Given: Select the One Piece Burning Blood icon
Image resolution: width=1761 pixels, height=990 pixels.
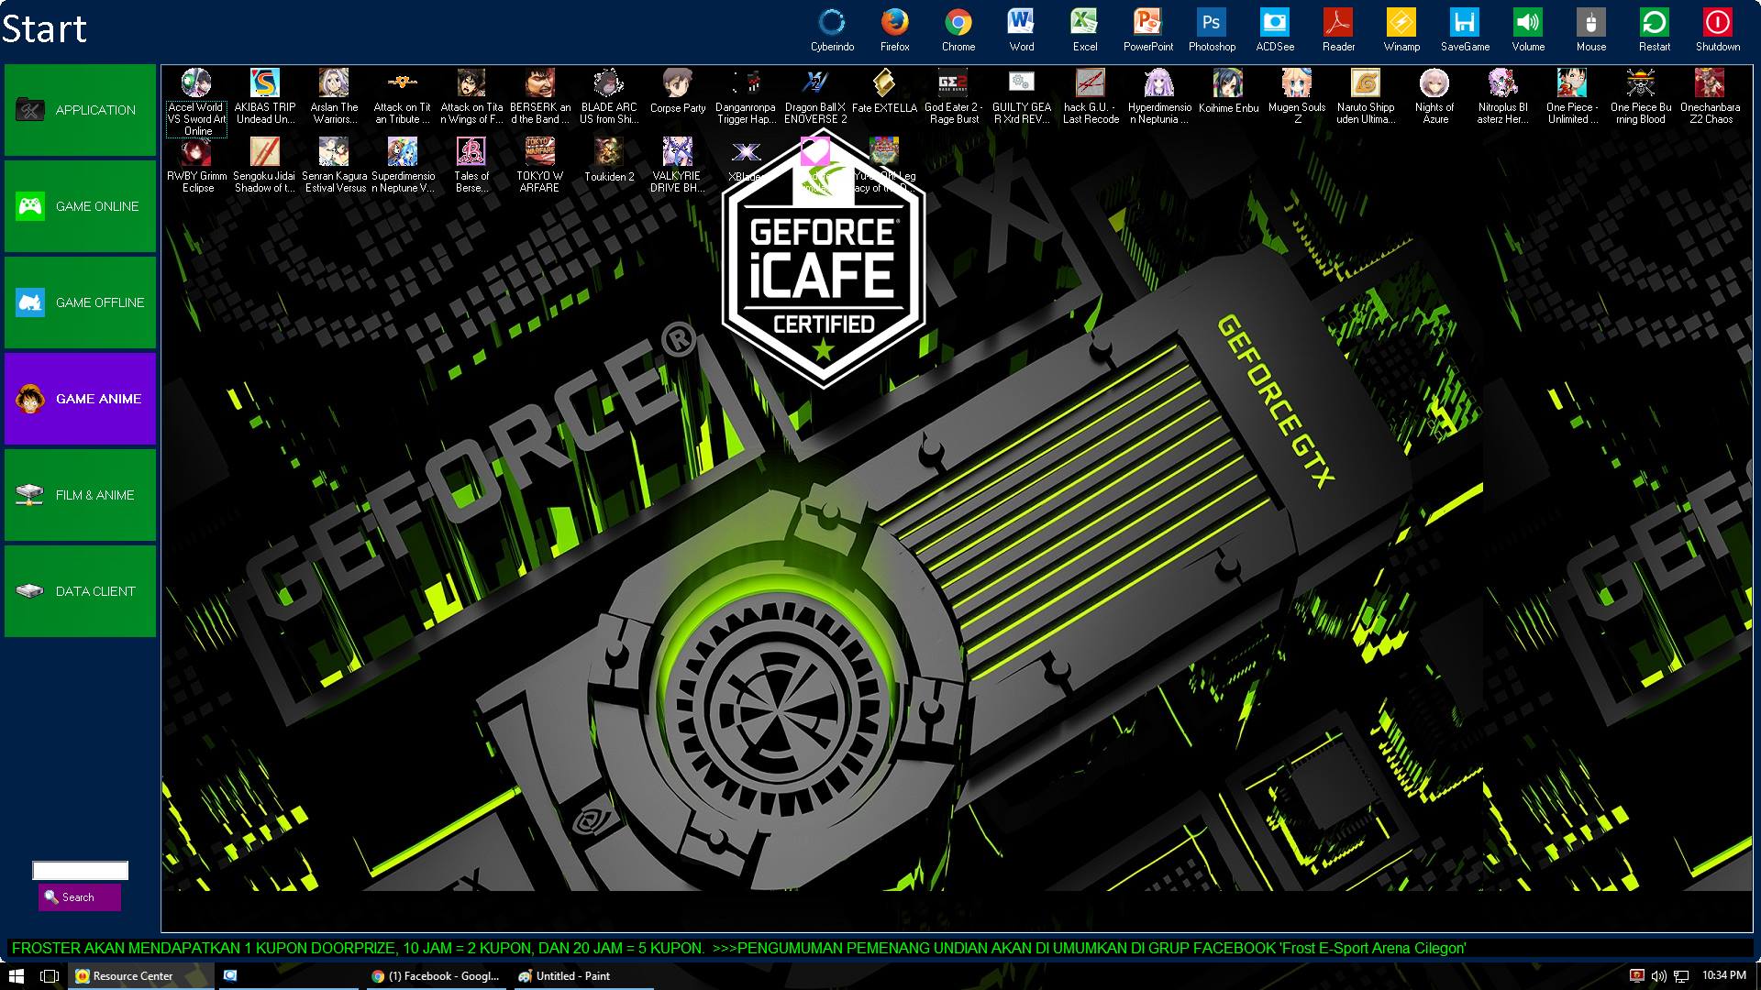Looking at the screenshot, I should [1641, 97].
